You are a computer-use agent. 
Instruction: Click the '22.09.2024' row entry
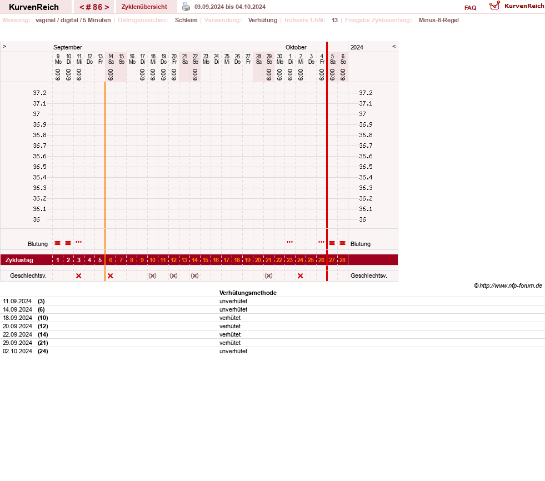(x=272, y=335)
